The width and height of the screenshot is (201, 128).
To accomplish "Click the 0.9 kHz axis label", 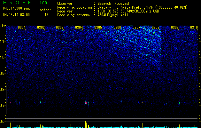I will pos(3,74).
